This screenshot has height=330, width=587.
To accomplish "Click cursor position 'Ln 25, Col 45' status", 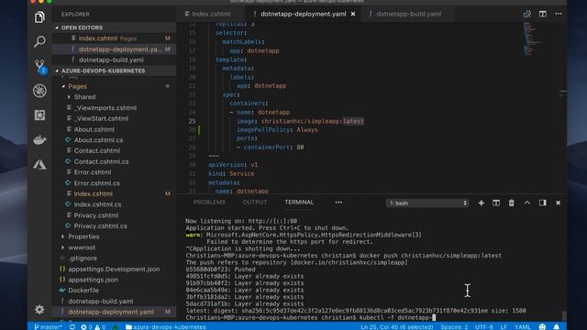I will point(397,326).
